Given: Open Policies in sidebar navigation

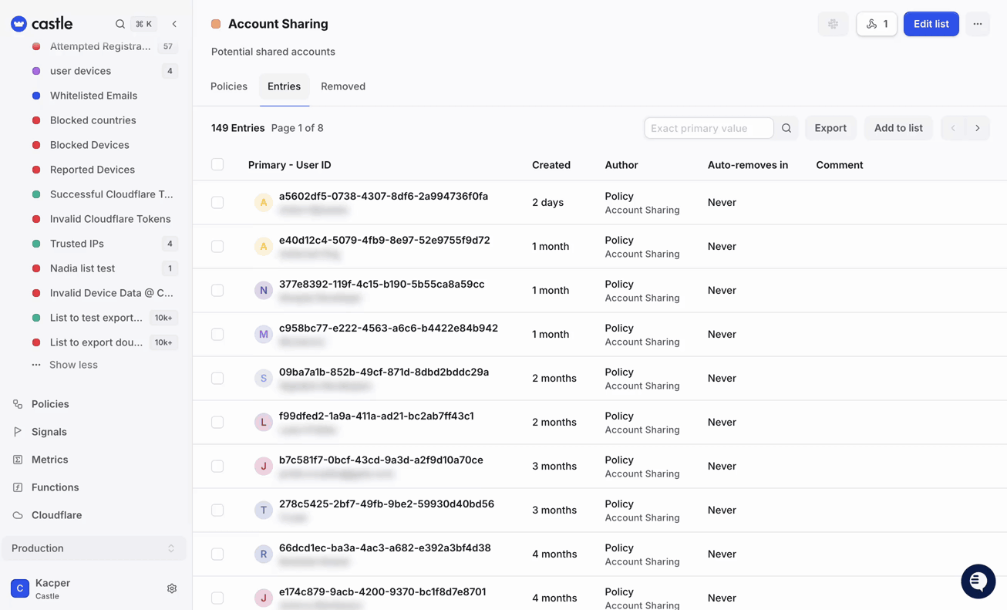Looking at the screenshot, I should (x=50, y=404).
